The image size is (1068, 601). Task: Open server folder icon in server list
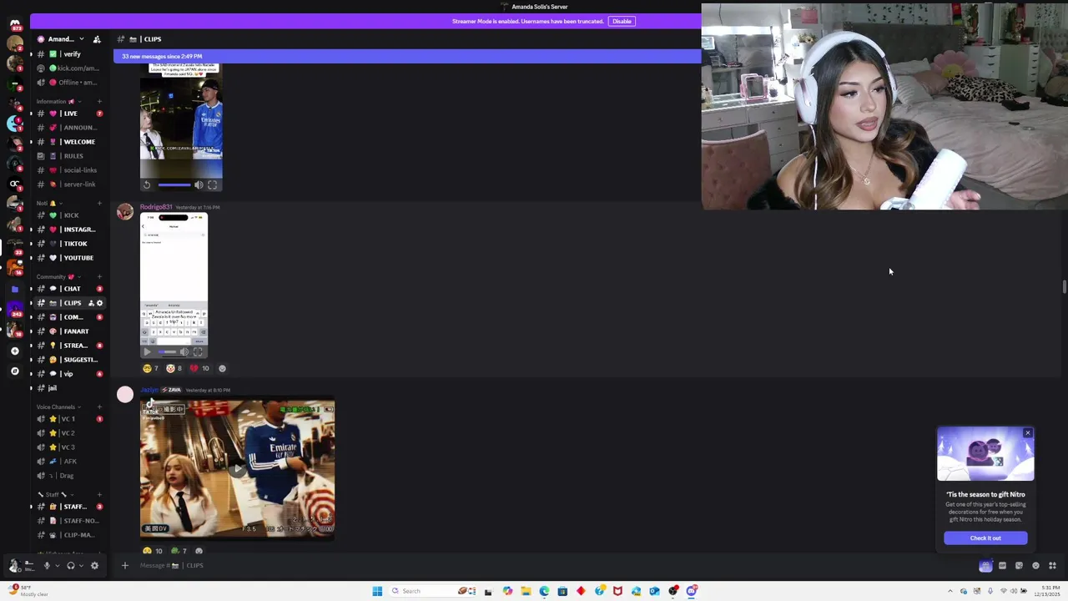pyautogui.click(x=14, y=289)
